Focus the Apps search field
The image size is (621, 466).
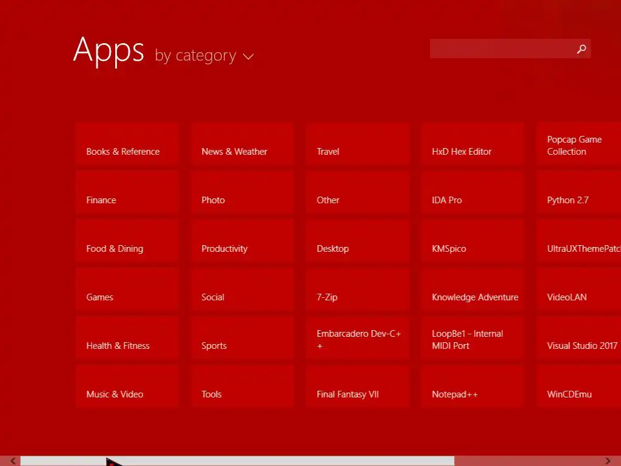coord(510,49)
